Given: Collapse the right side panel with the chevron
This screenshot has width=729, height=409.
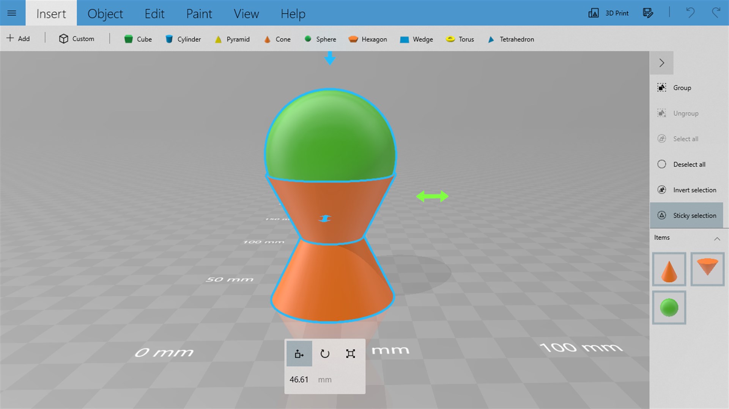Looking at the screenshot, I should tap(662, 62).
